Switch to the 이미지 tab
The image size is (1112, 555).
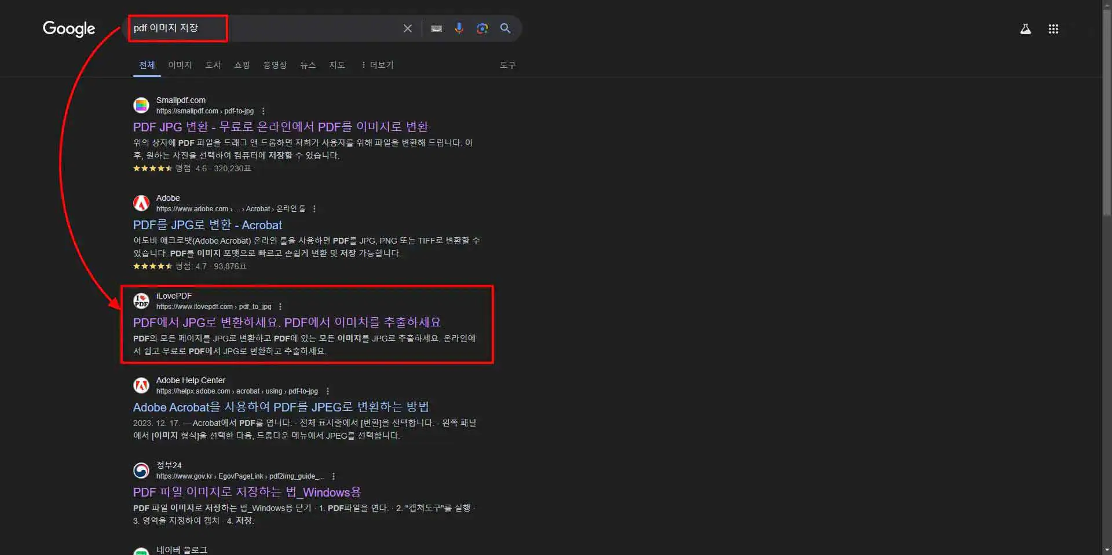[x=180, y=65]
